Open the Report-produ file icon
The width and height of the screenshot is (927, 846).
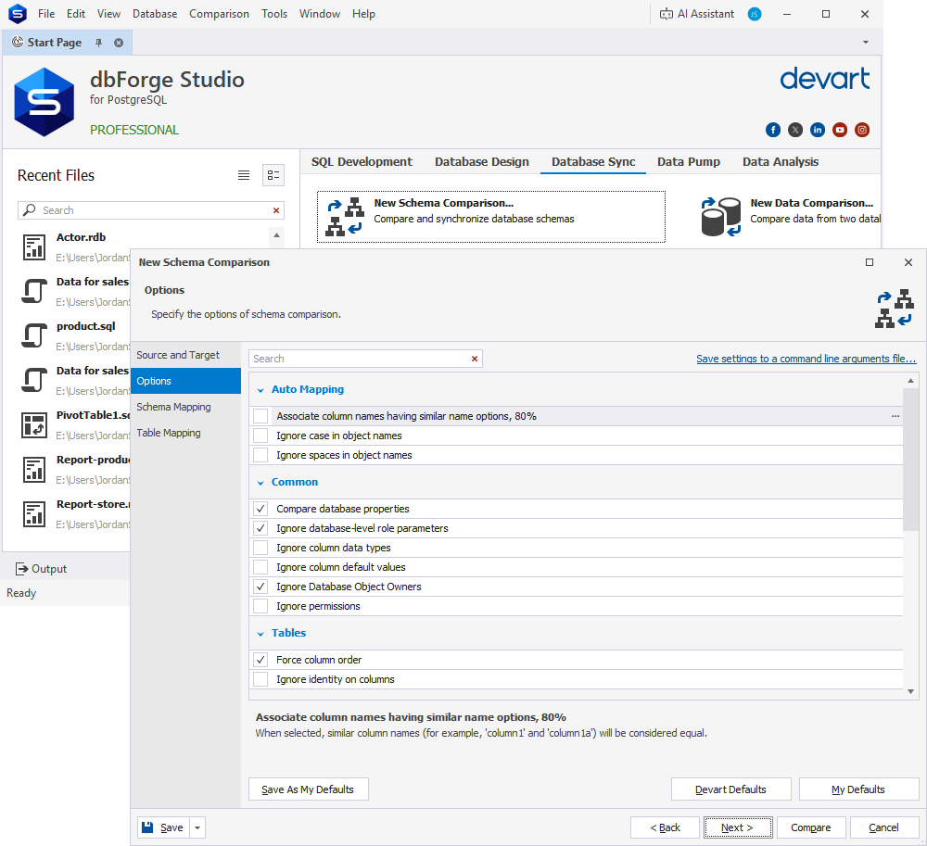pyautogui.click(x=34, y=470)
